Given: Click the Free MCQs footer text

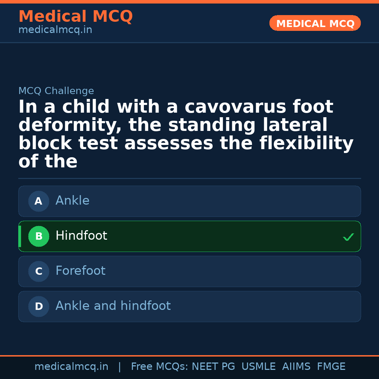Looking at the screenshot, I should (x=159, y=367).
